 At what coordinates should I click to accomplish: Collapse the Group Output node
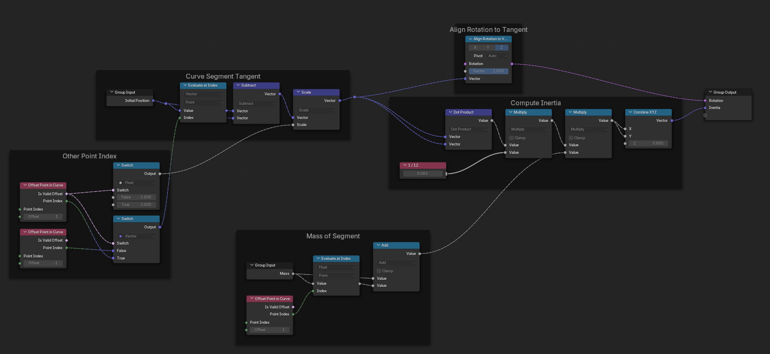point(710,92)
